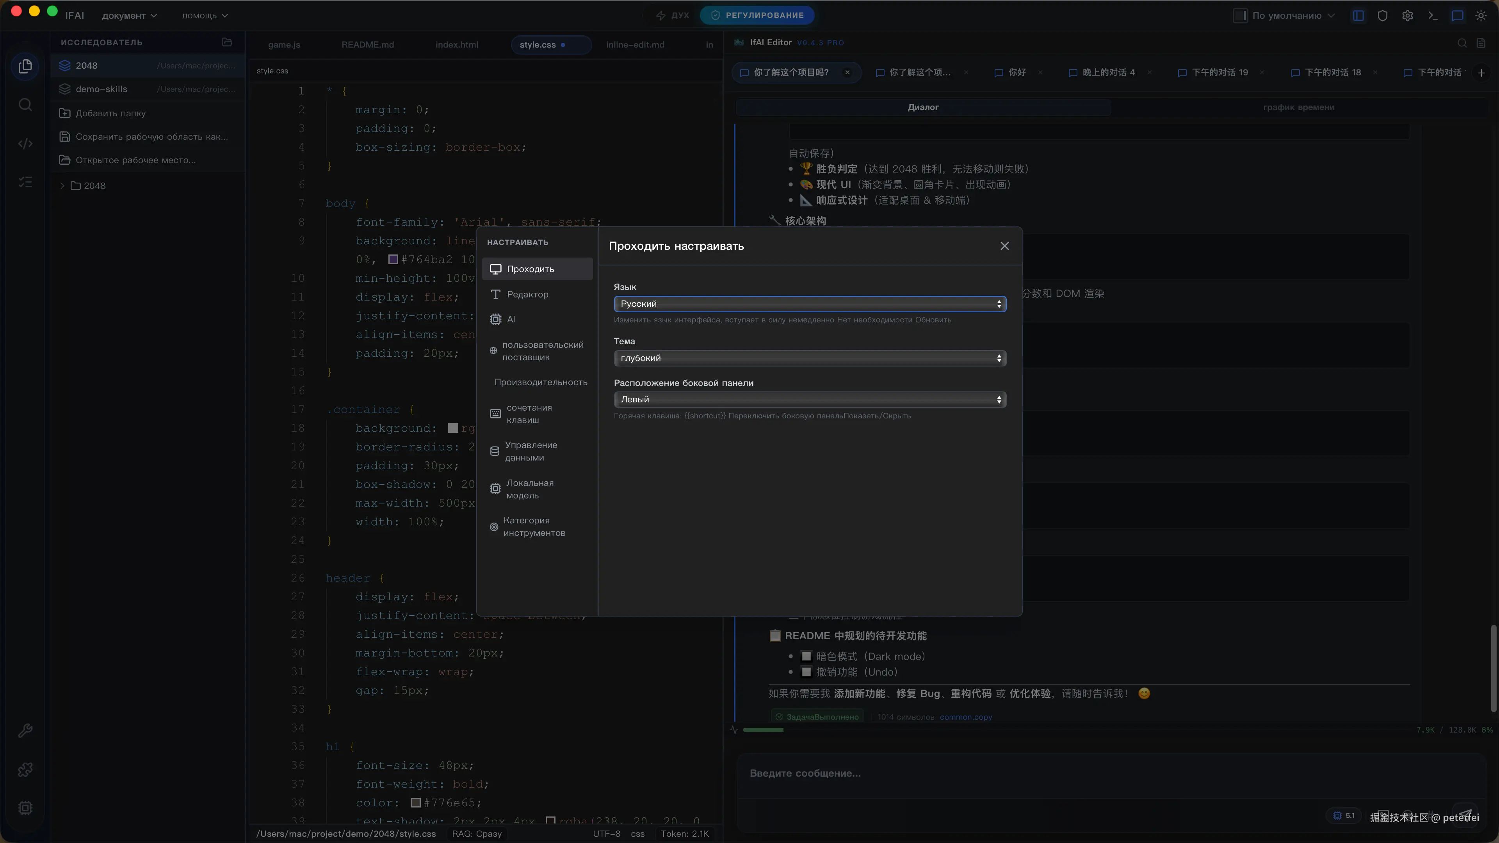Viewport: 1499px width, 843px height.
Task: Select the Редактор settings section
Action: click(x=527, y=294)
